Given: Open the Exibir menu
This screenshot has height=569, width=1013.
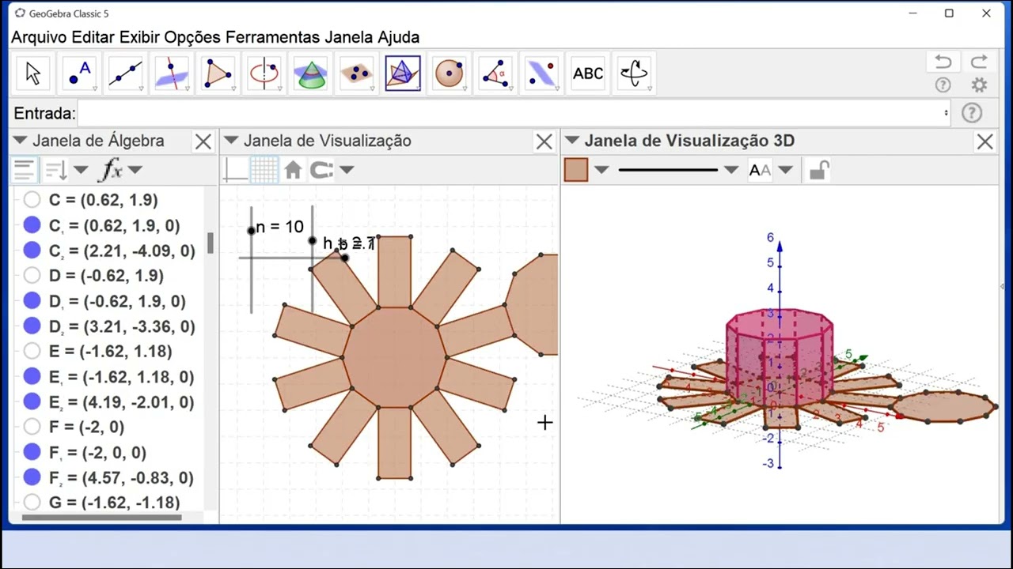Looking at the screenshot, I should pos(139,37).
